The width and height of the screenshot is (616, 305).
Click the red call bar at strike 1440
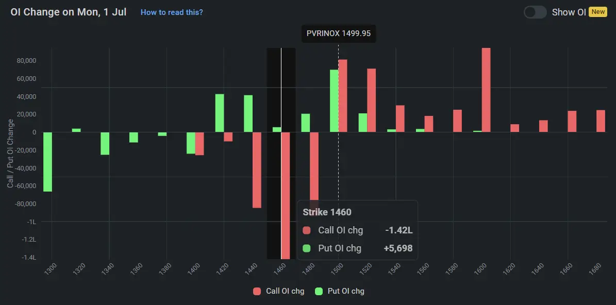257,170
